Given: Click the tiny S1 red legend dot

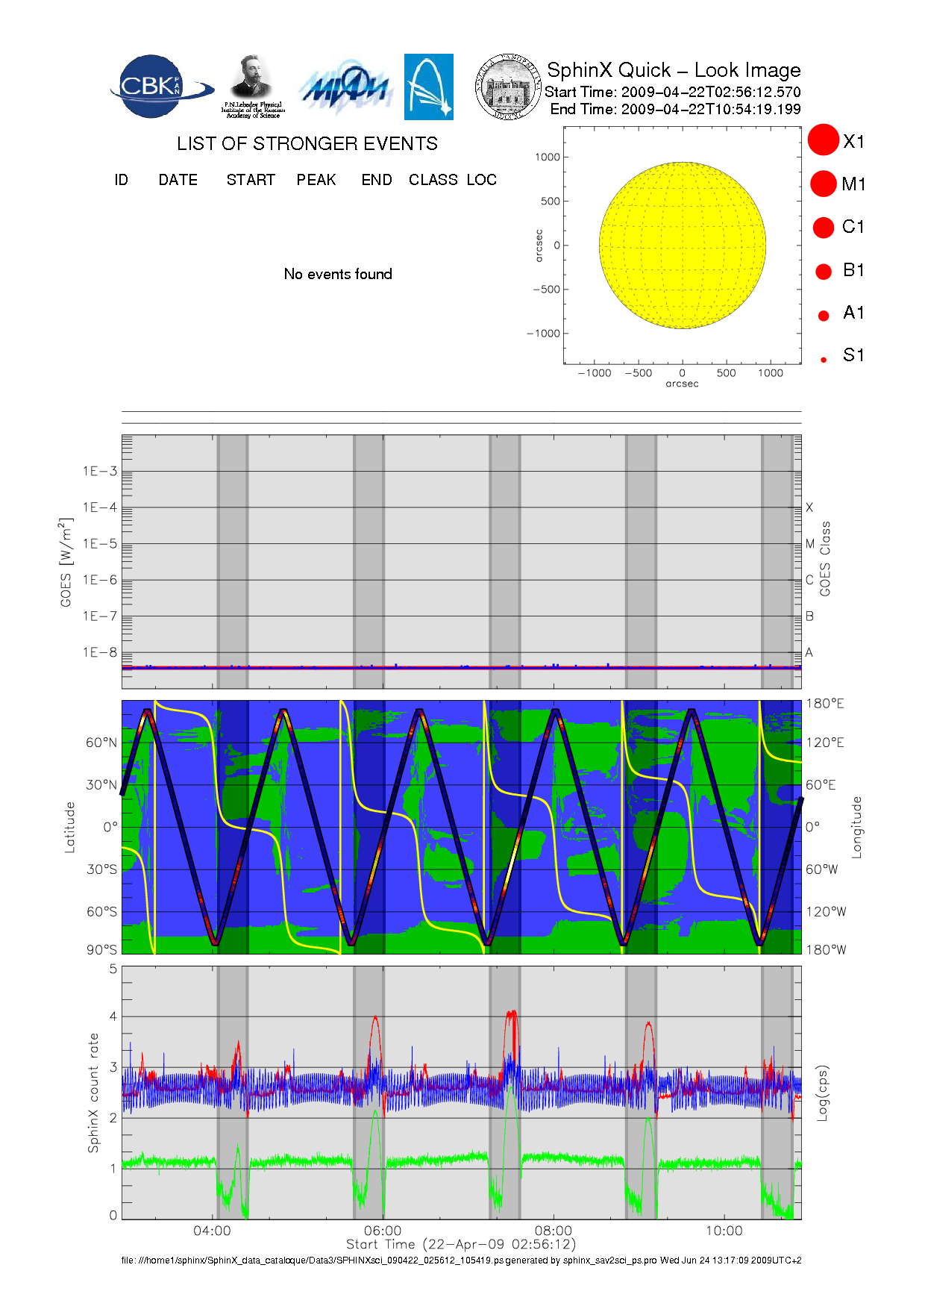Looking at the screenshot, I should pos(824,360).
